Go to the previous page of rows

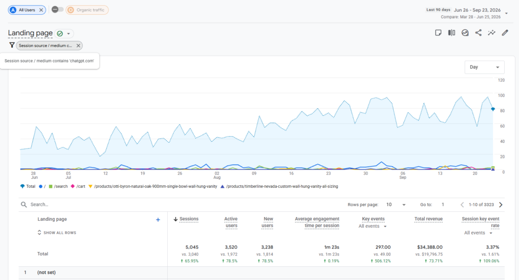(462, 205)
